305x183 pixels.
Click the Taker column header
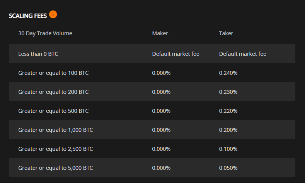[x=226, y=33]
